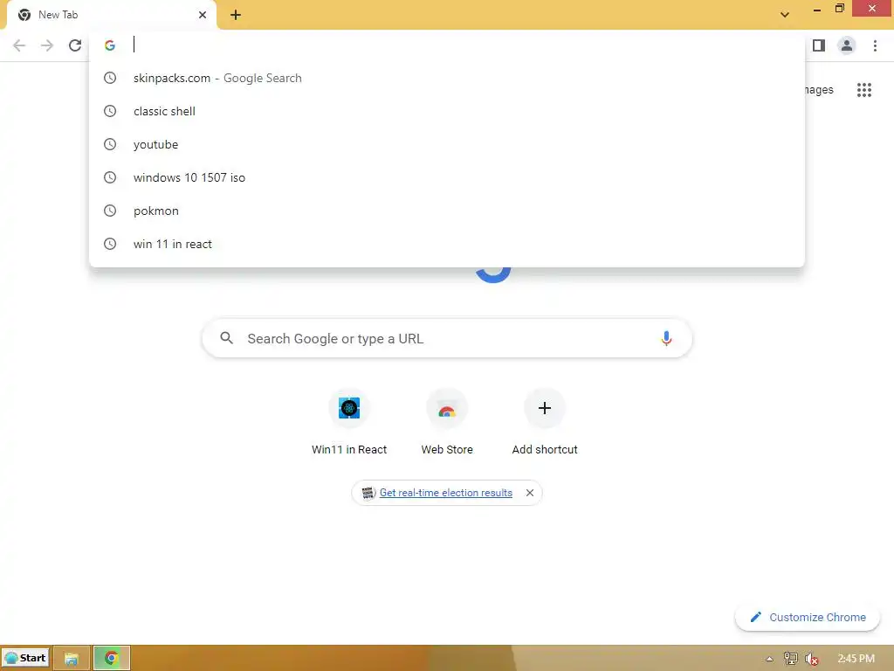Click the clock icon beside classic shell

click(110, 111)
